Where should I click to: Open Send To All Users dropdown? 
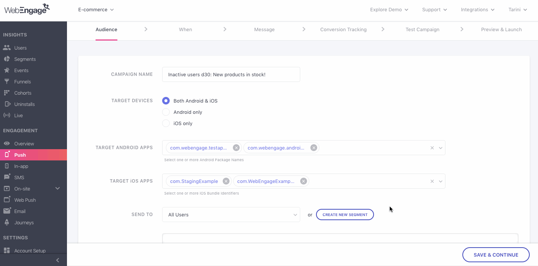point(231,215)
